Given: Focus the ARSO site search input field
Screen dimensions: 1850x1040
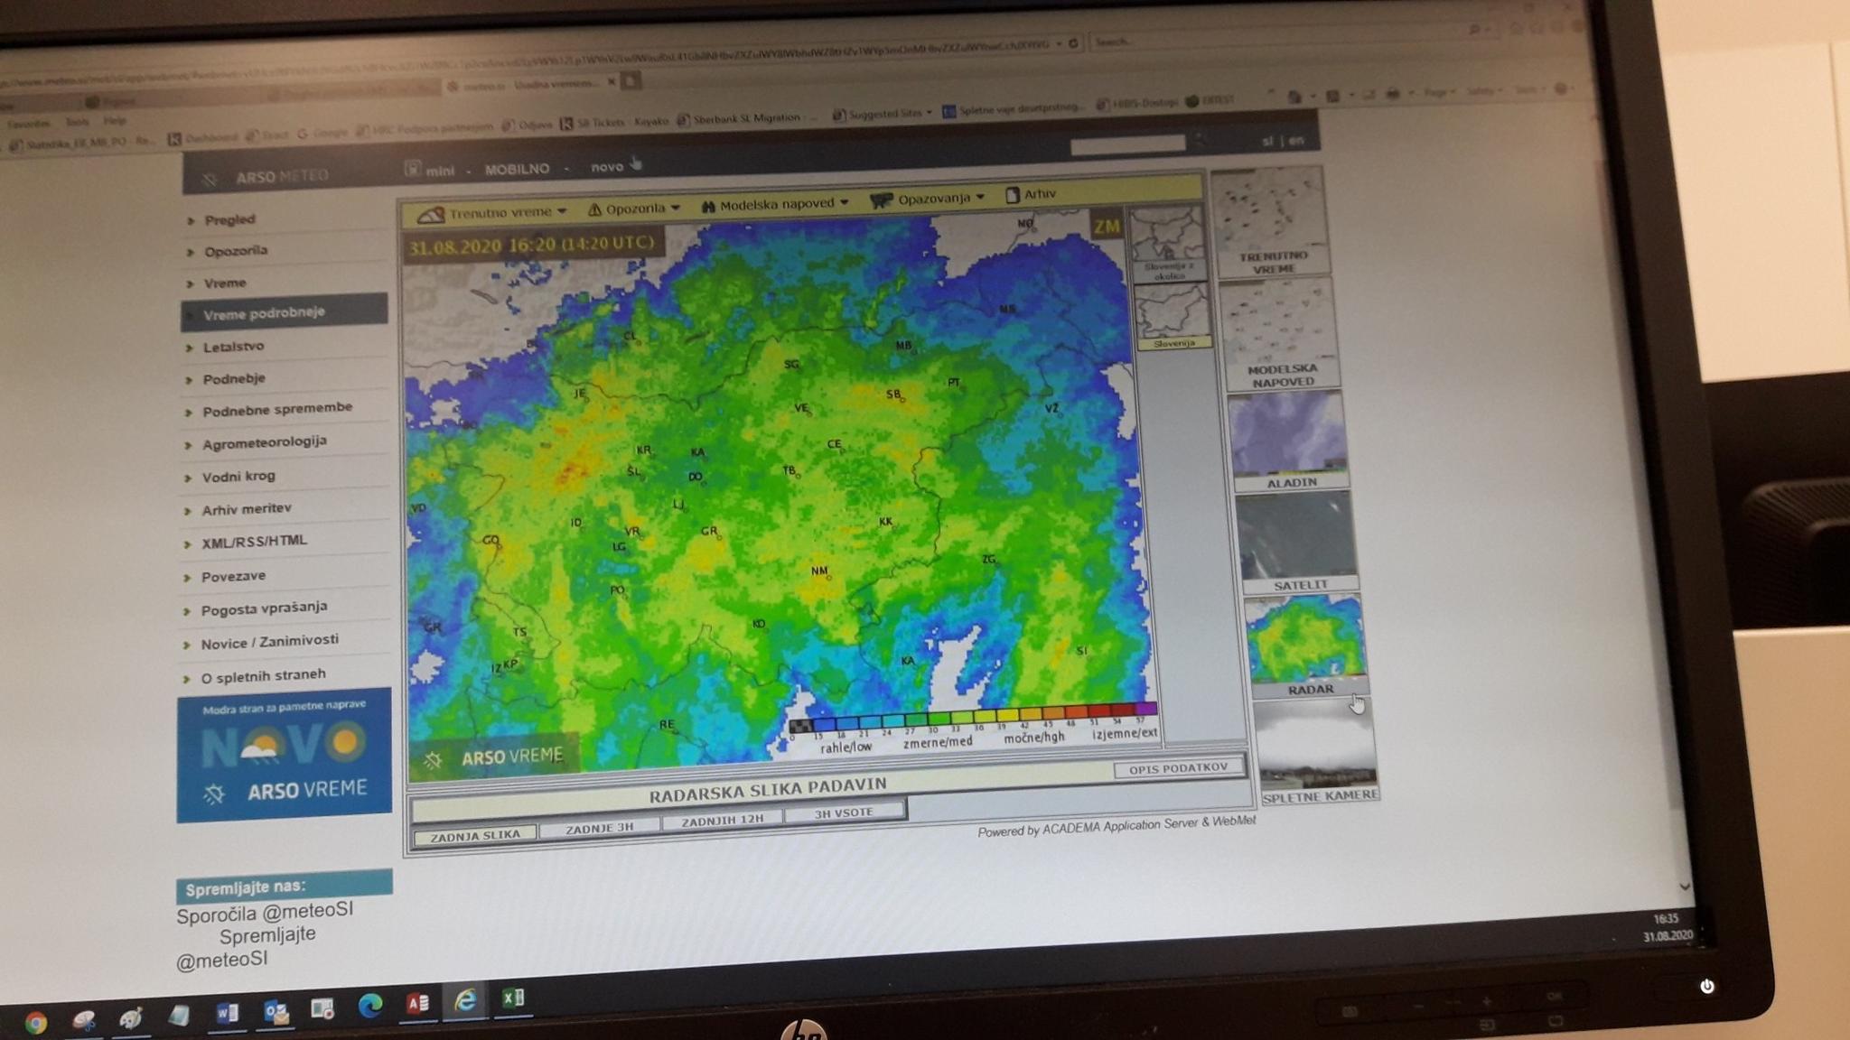Looking at the screenshot, I should pos(1127,144).
